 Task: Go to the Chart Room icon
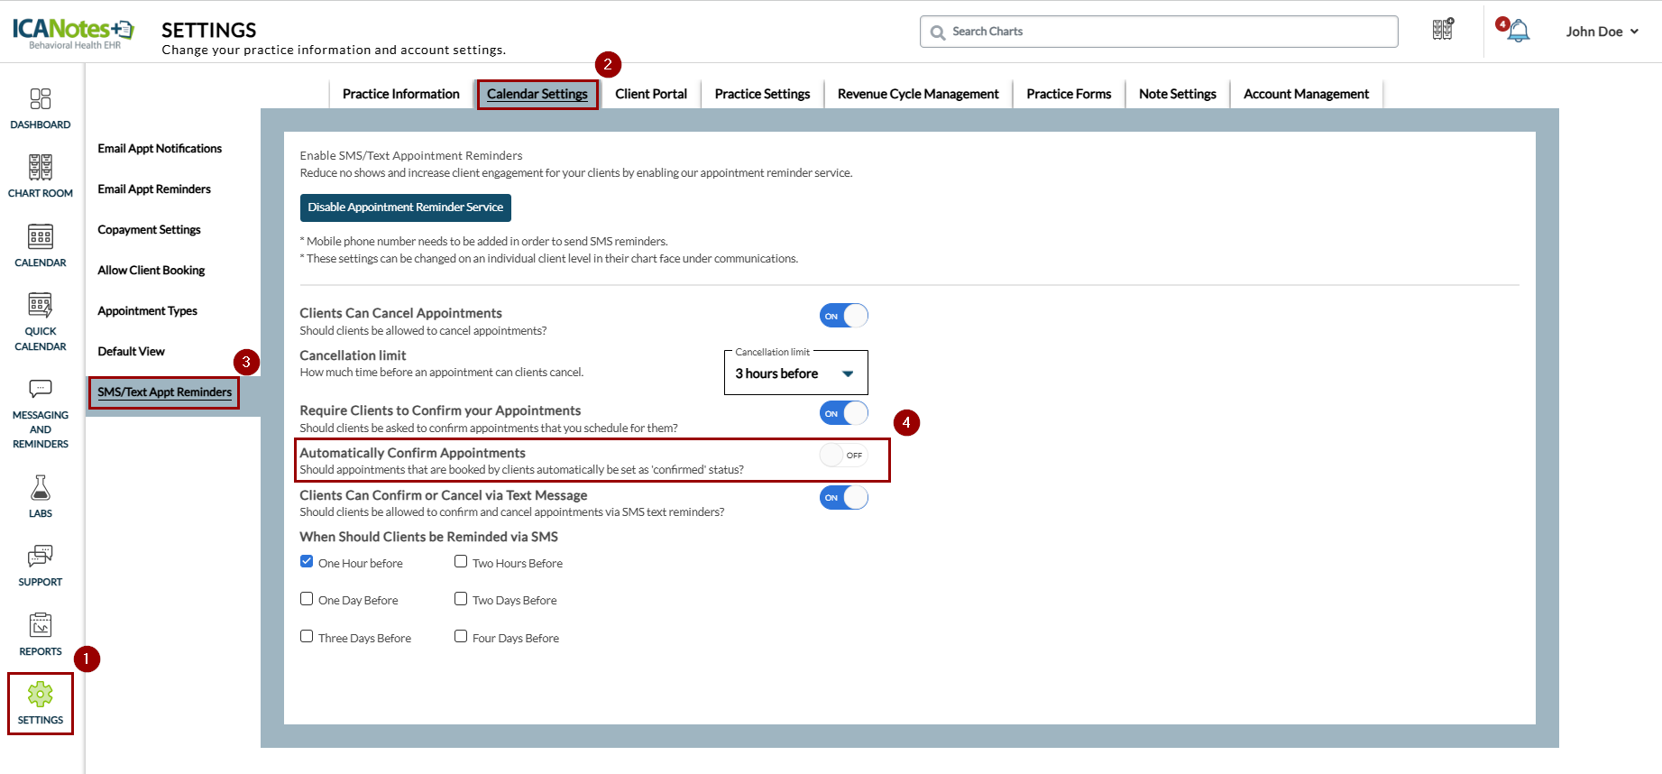[41, 168]
